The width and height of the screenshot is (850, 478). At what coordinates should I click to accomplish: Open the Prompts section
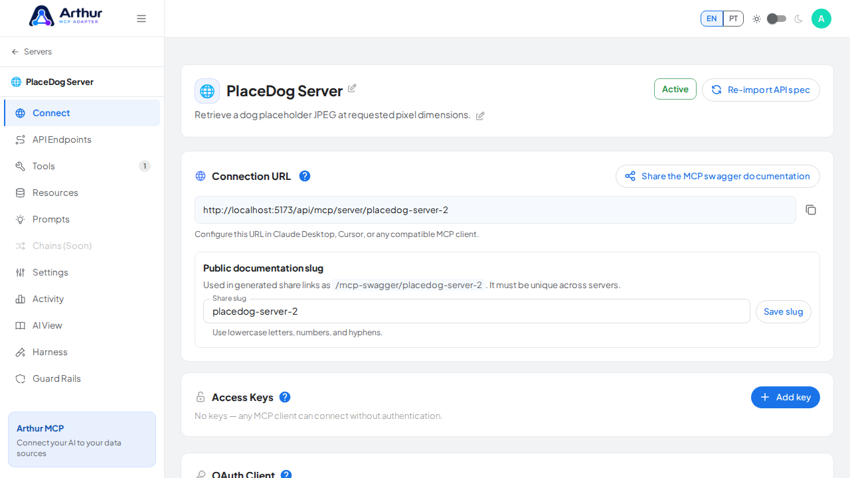click(82, 219)
